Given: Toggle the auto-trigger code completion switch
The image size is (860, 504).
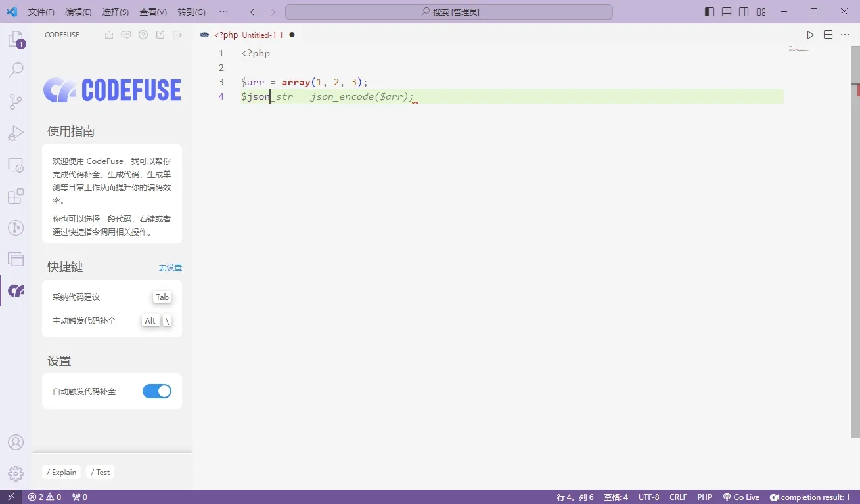Looking at the screenshot, I should click(157, 391).
